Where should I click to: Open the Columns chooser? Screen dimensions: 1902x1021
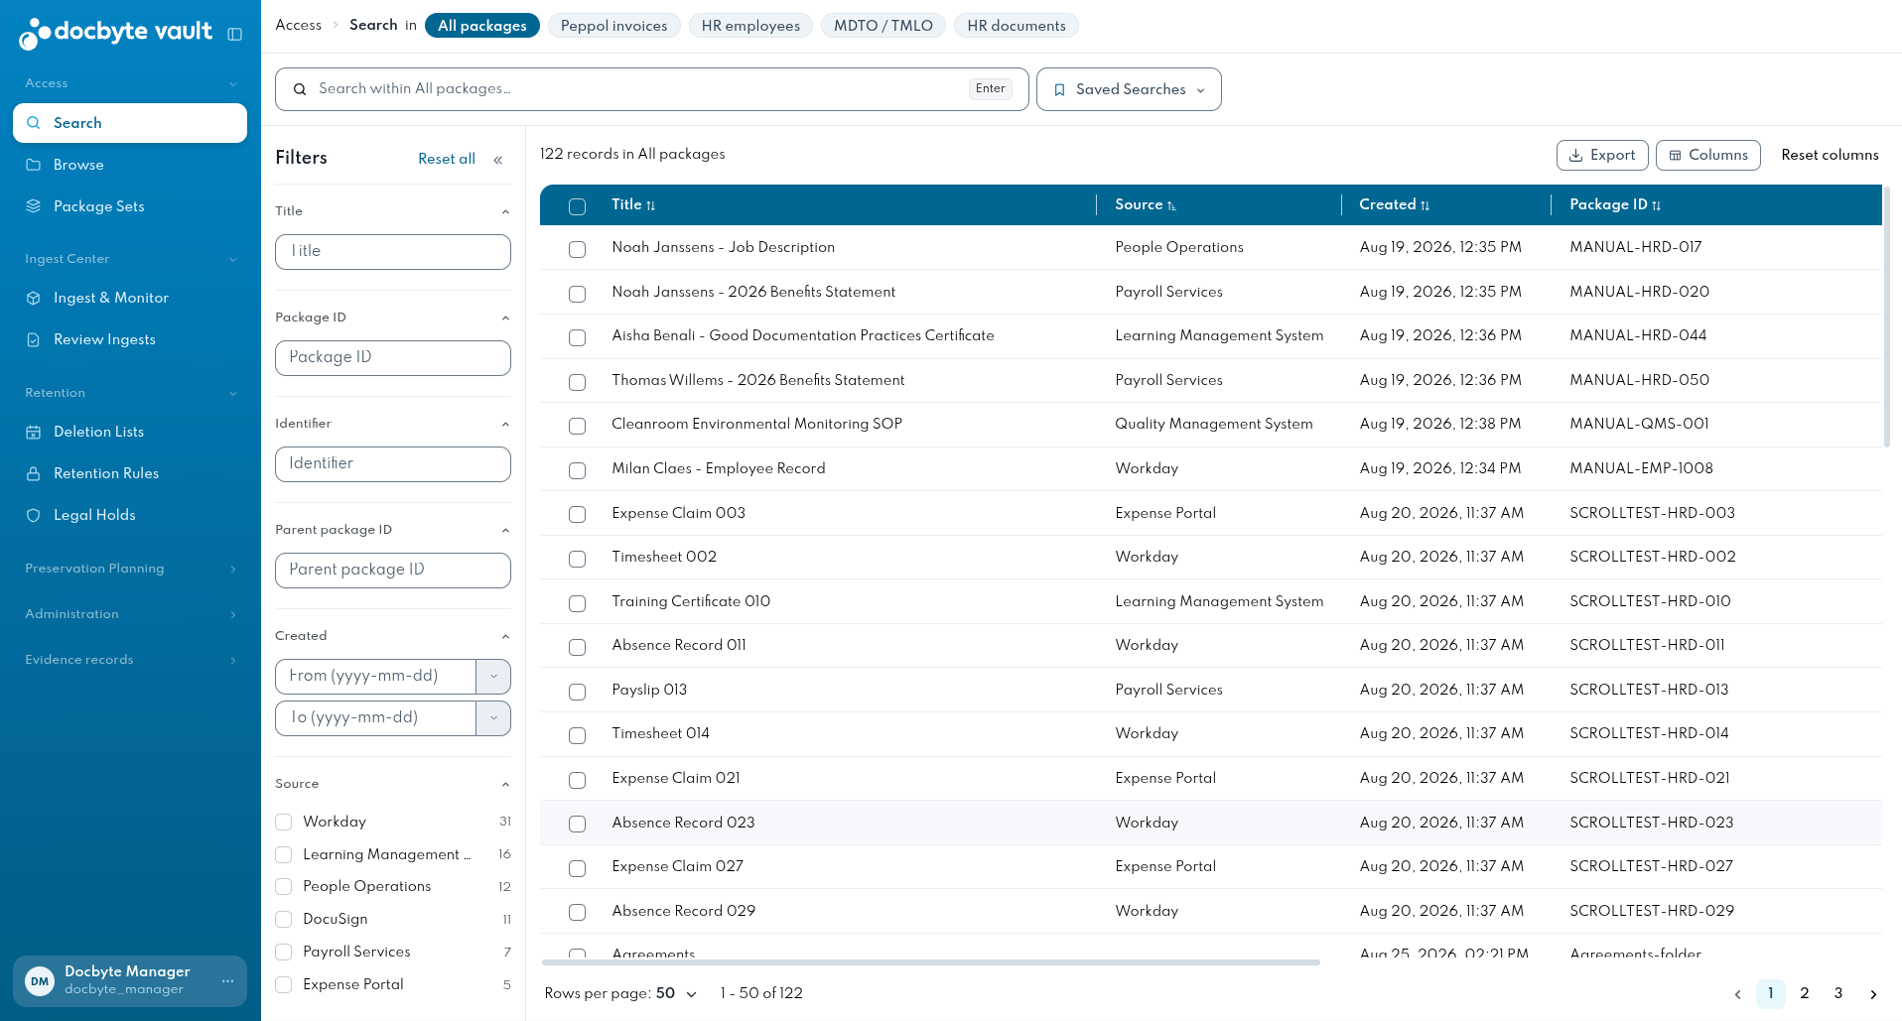(1708, 155)
